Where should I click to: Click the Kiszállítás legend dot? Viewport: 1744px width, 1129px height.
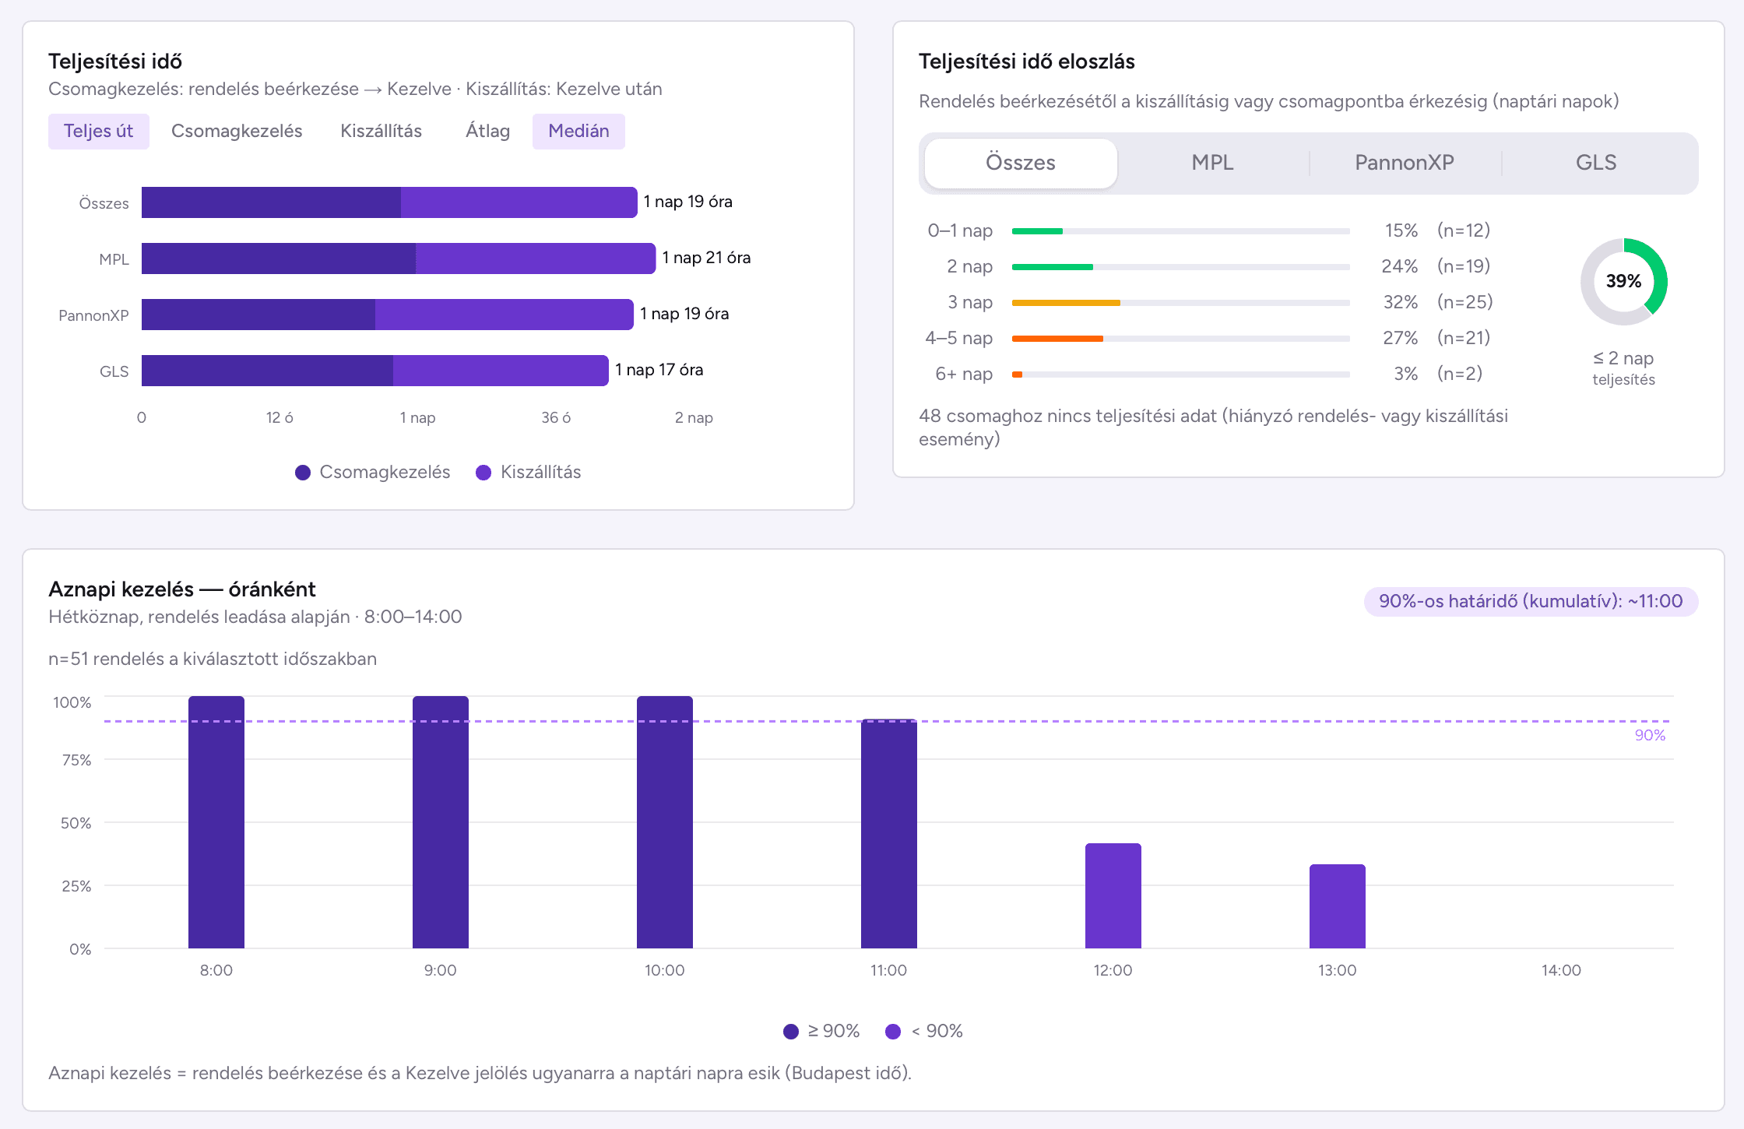tap(483, 473)
